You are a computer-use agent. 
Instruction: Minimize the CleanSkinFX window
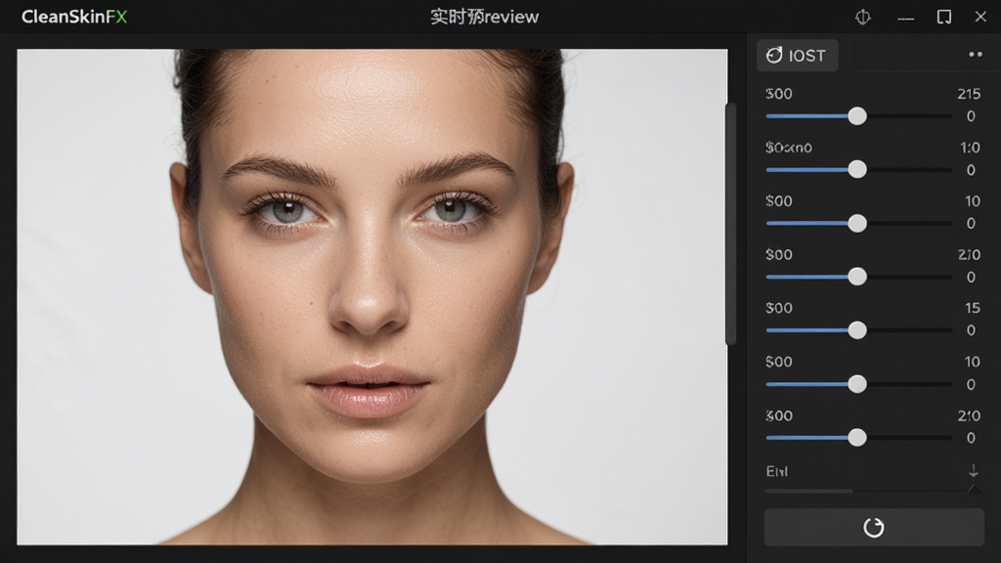[x=905, y=19]
